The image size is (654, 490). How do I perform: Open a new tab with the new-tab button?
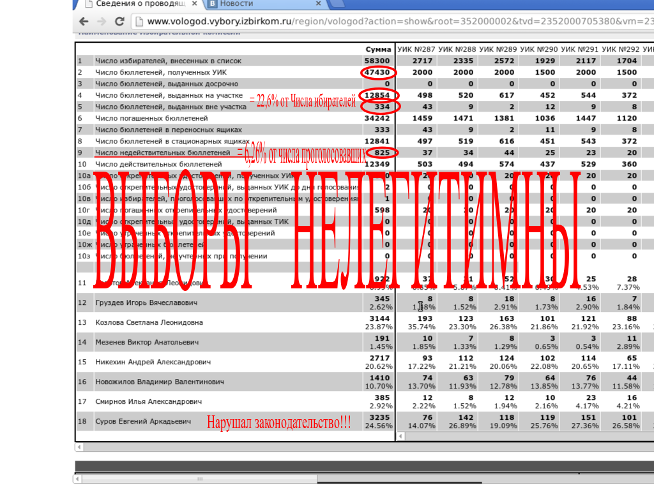[x=341, y=4]
